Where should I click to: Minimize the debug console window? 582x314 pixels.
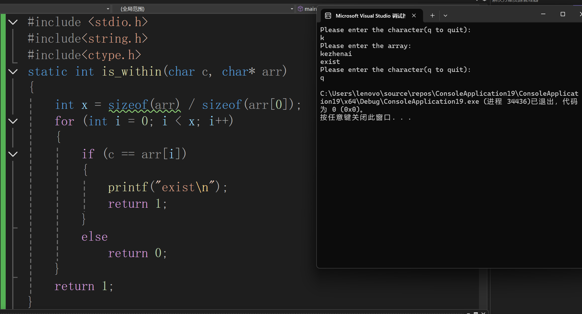pos(543,14)
